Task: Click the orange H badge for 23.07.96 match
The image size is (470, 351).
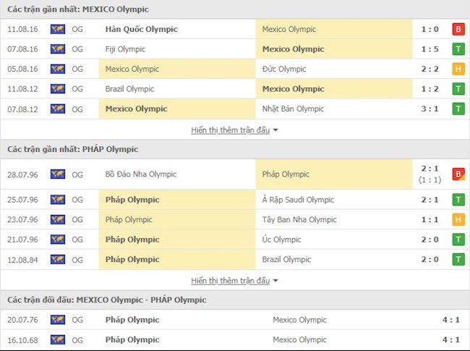Action: 458,219
